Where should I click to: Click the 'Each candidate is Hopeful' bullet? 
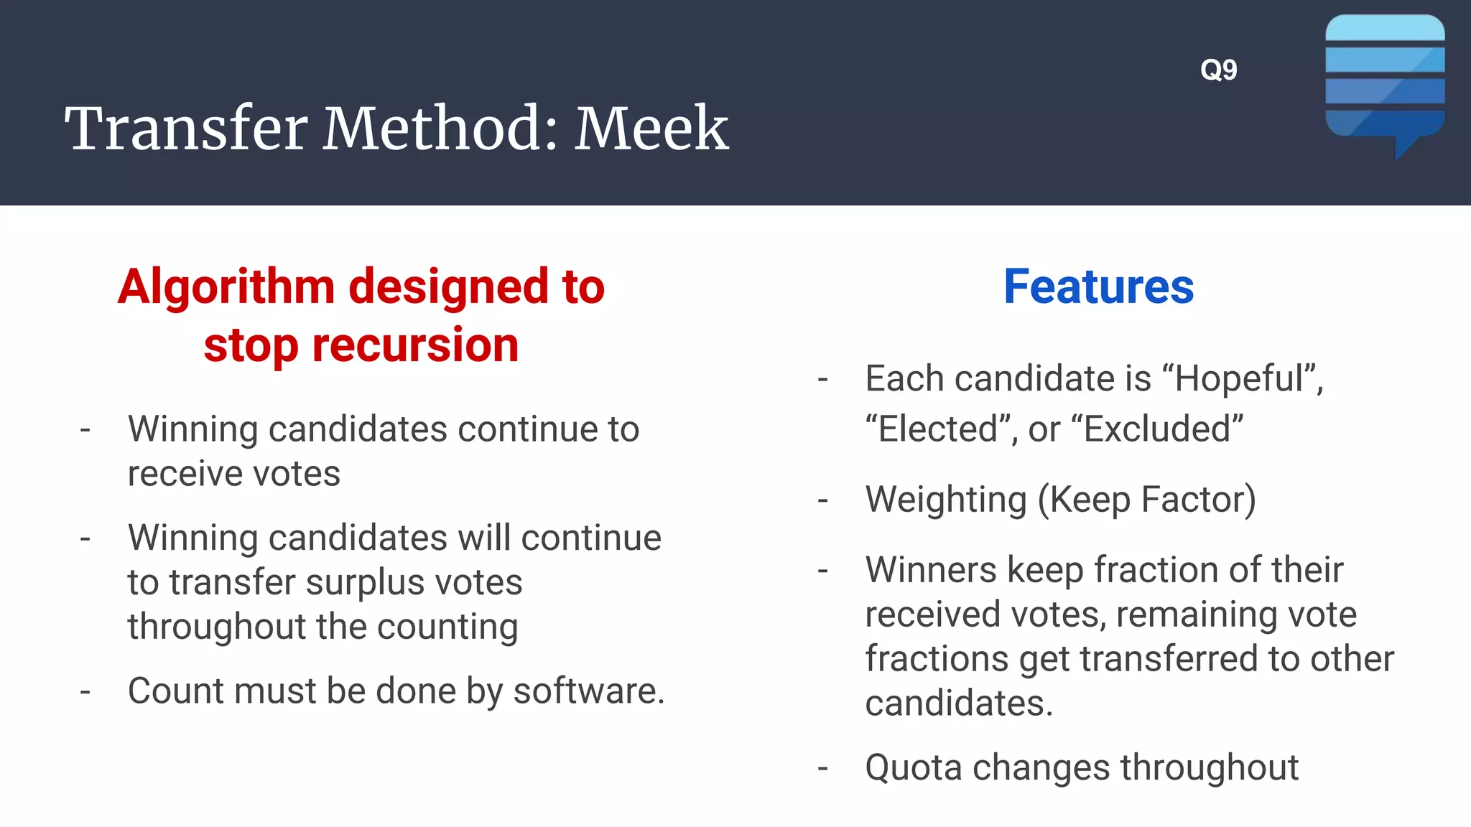tap(1095, 403)
